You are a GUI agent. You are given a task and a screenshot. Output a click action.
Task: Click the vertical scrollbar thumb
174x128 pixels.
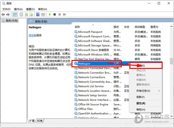coord(171,61)
